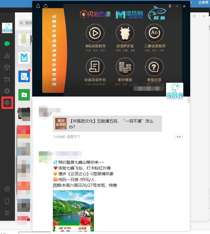This screenshot has height=234, width=210.
Task: Open the Moments notification bell icon
Action: (x=38, y=6)
